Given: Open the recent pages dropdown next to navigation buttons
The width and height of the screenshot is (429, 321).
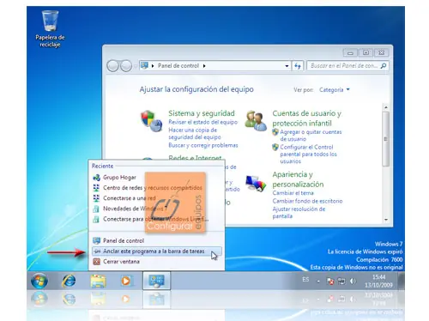Looking at the screenshot, I should click(x=136, y=66).
